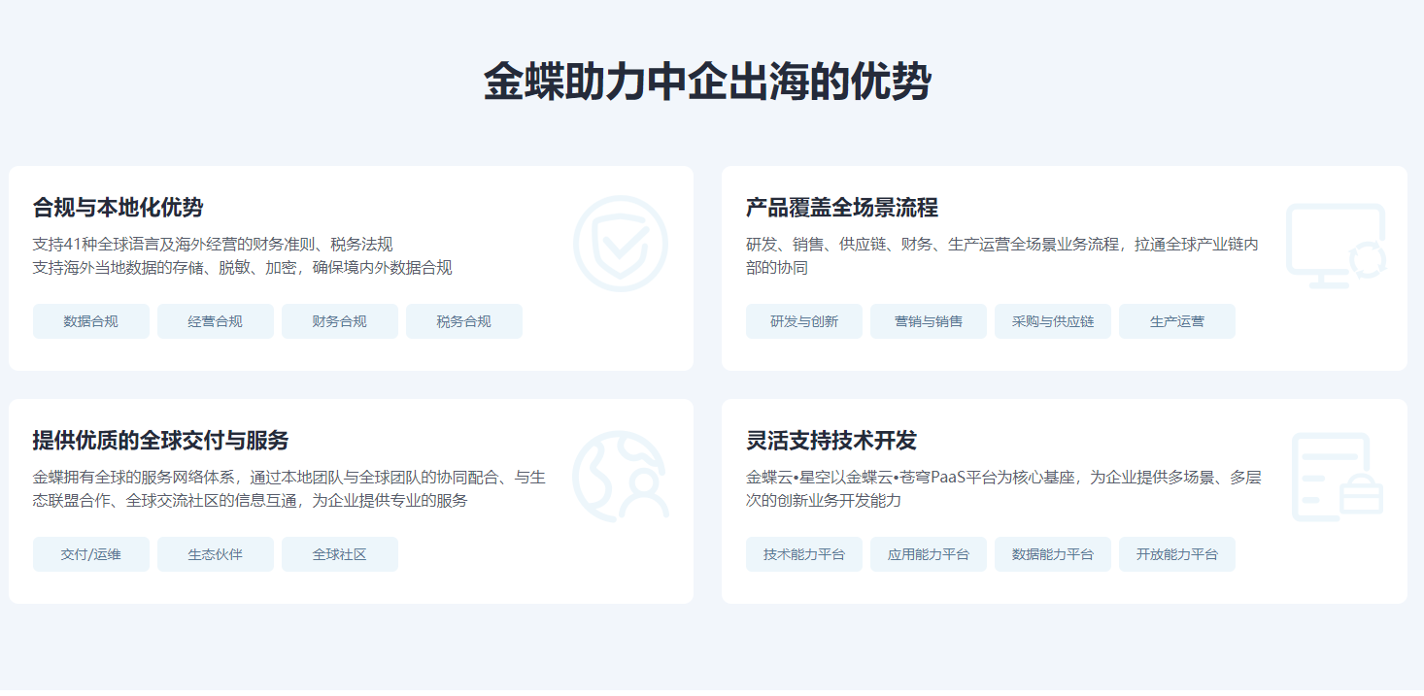This screenshot has height=696, width=1424.
Task: Click the 产品覆盖全场景流程 card heading
Action: (x=842, y=208)
